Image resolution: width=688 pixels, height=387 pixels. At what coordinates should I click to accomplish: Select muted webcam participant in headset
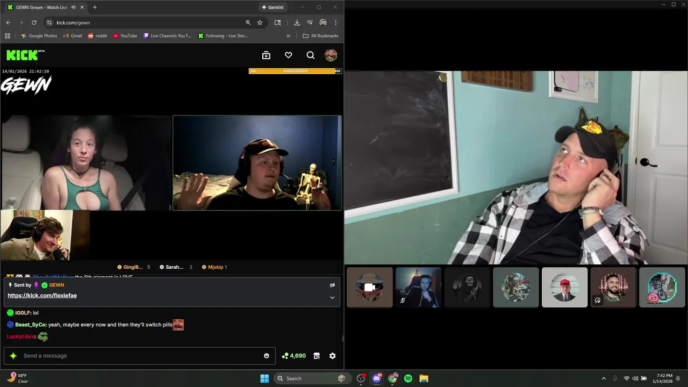[418, 288]
